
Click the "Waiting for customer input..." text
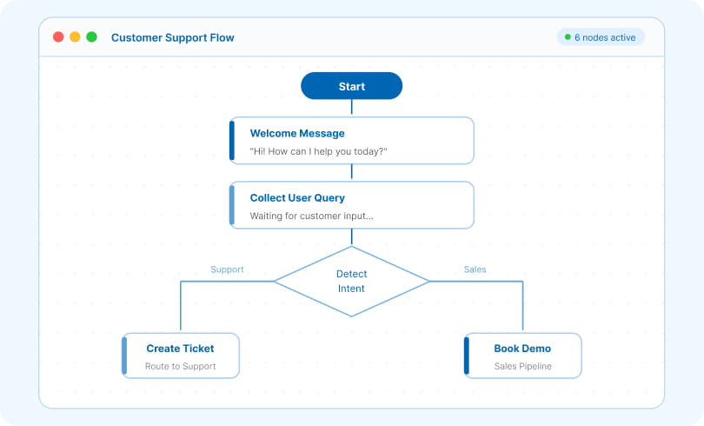pos(312,216)
